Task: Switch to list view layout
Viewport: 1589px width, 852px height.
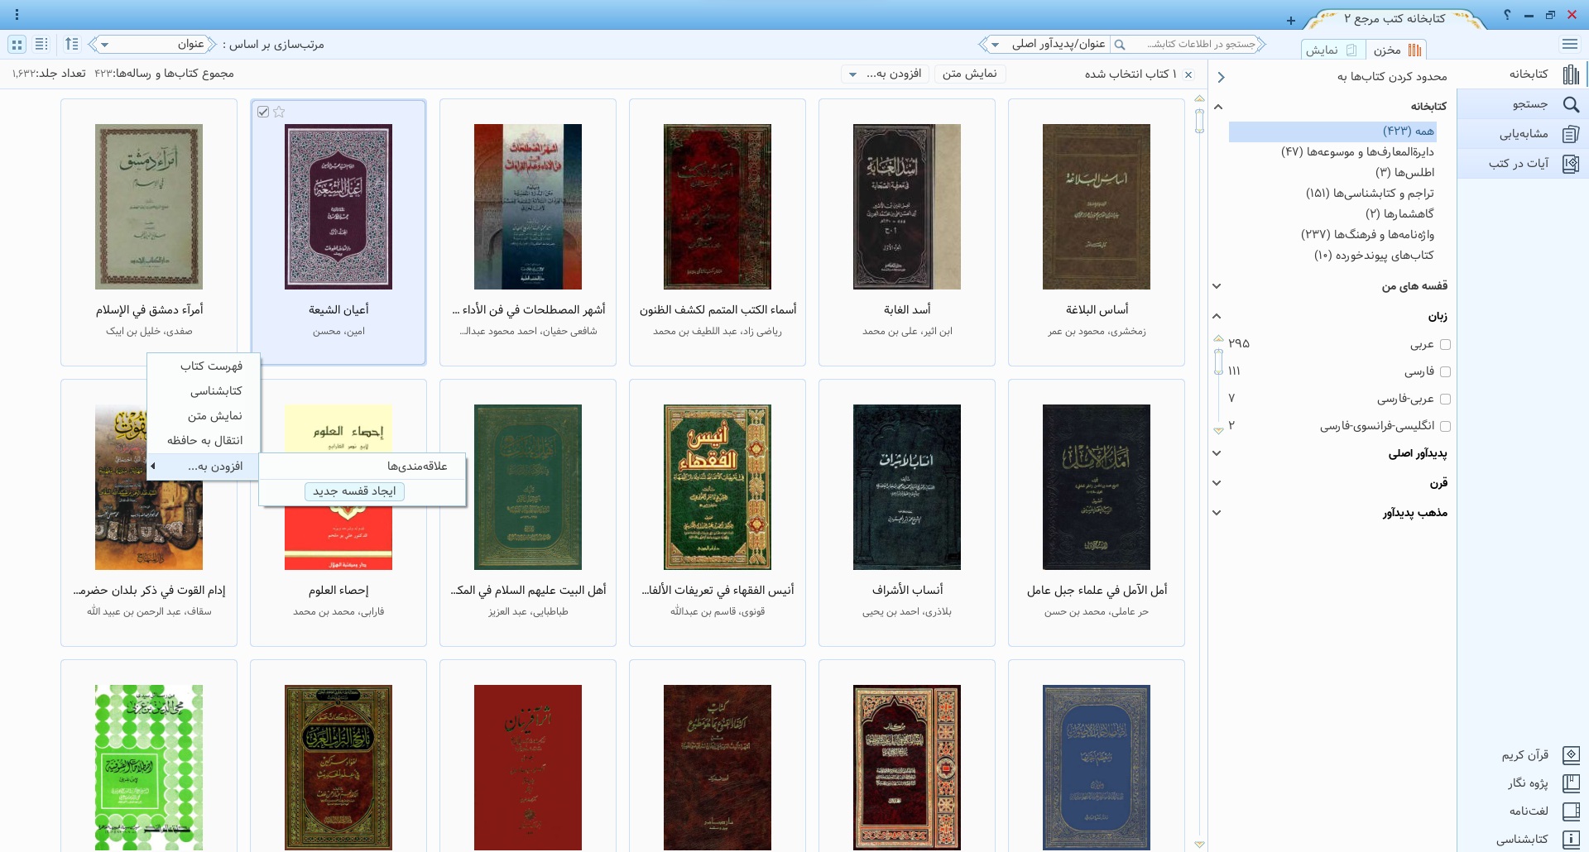Action: tap(41, 45)
